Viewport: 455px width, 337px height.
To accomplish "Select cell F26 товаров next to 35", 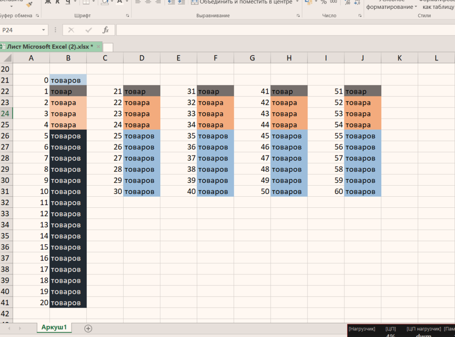I will coord(216,136).
